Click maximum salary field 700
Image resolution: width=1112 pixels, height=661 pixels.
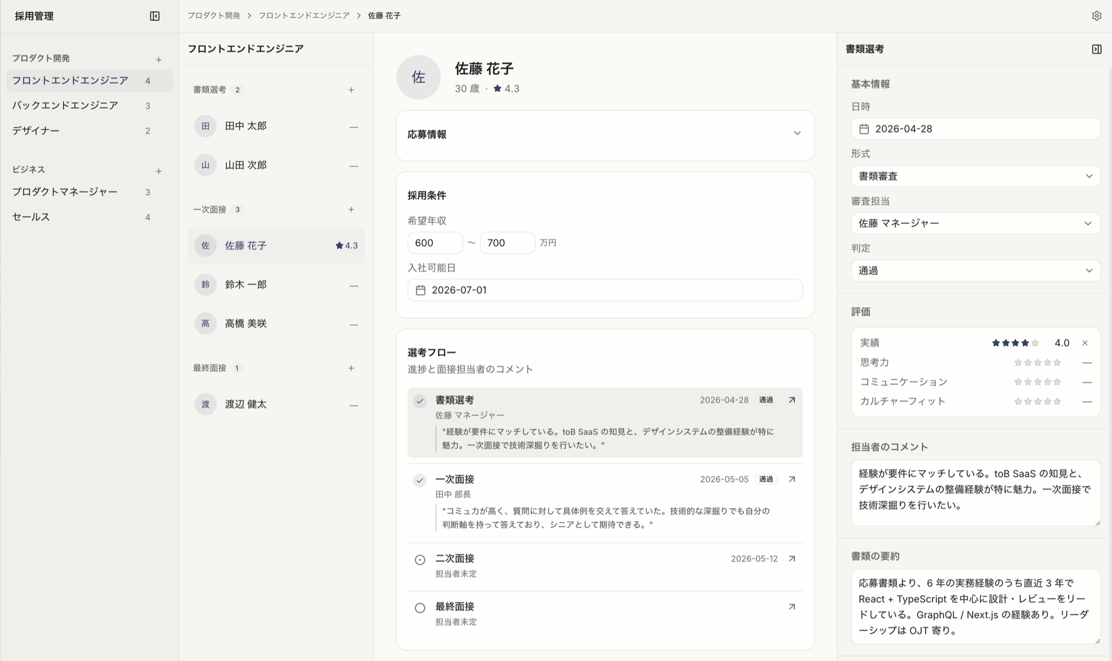(x=507, y=243)
